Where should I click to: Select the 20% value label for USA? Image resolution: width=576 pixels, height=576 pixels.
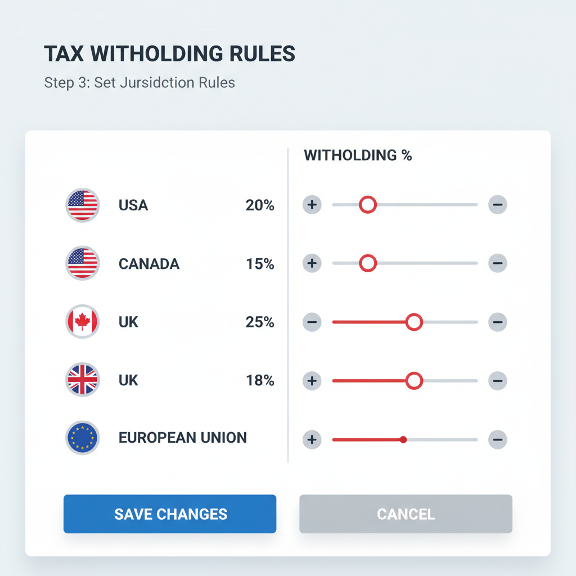click(x=260, y=205)
